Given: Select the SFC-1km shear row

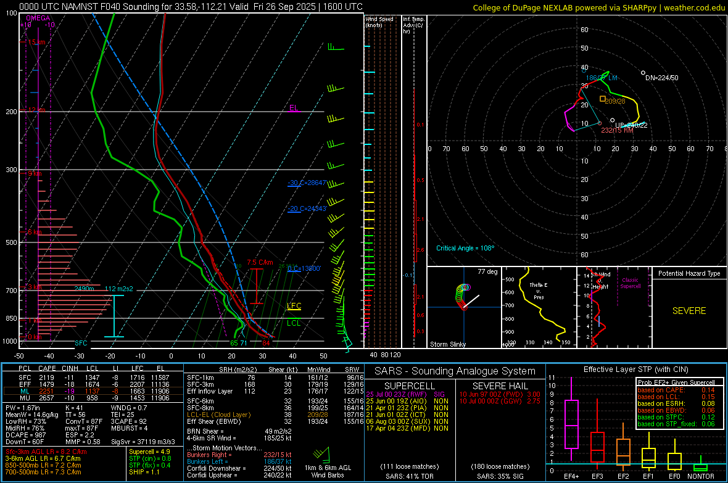Looking at the screenshot, I should [x=275, y=378].
